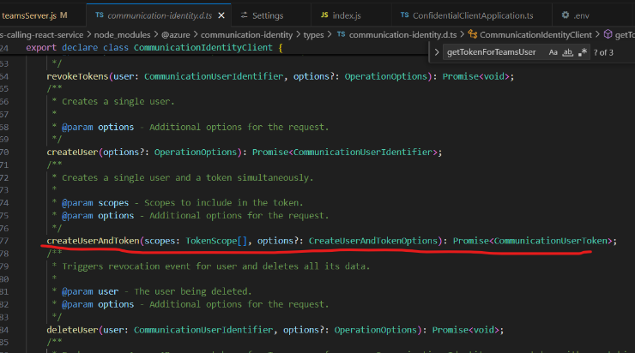635x353 pixels.
Task: Click the deleteUser method name
Action: [x=72, y=330]
